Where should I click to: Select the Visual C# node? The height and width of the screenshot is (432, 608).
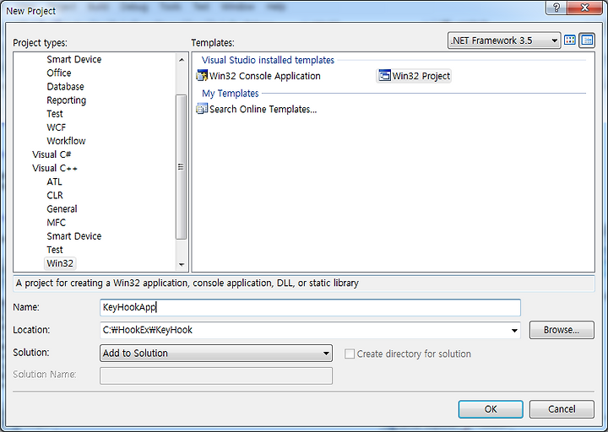[52, 154]
